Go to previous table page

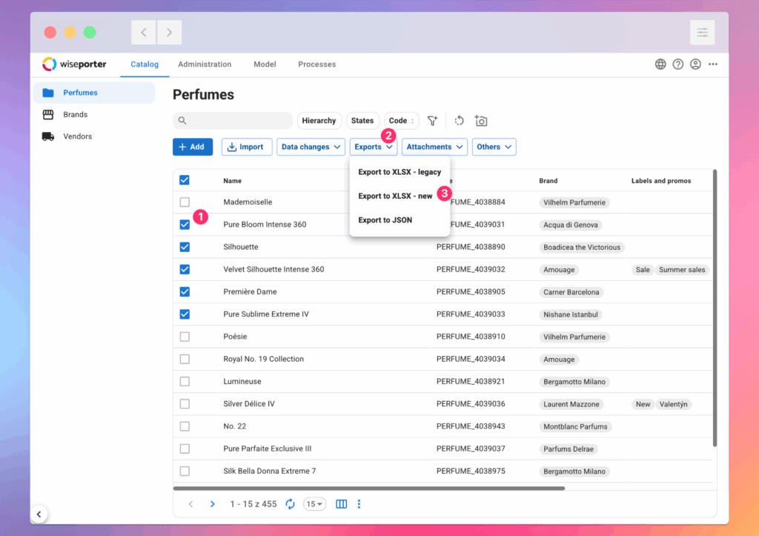[x=190, y=504]
